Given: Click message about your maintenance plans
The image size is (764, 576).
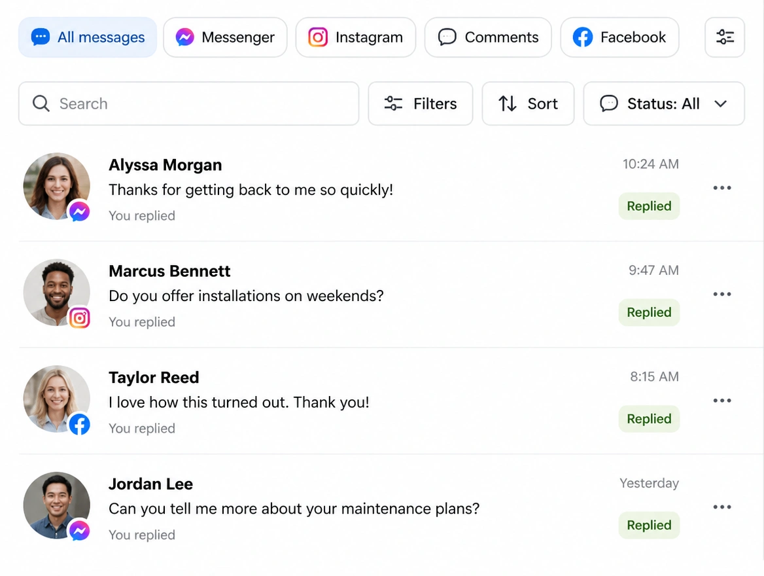Looking at the screenshot, I should pos(294,509).
